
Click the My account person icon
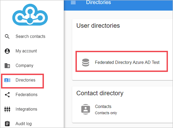(x=7, y=51)
